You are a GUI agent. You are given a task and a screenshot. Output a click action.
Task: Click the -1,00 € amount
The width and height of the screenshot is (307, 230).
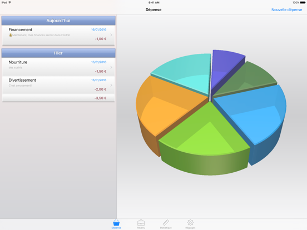(101, 39)
